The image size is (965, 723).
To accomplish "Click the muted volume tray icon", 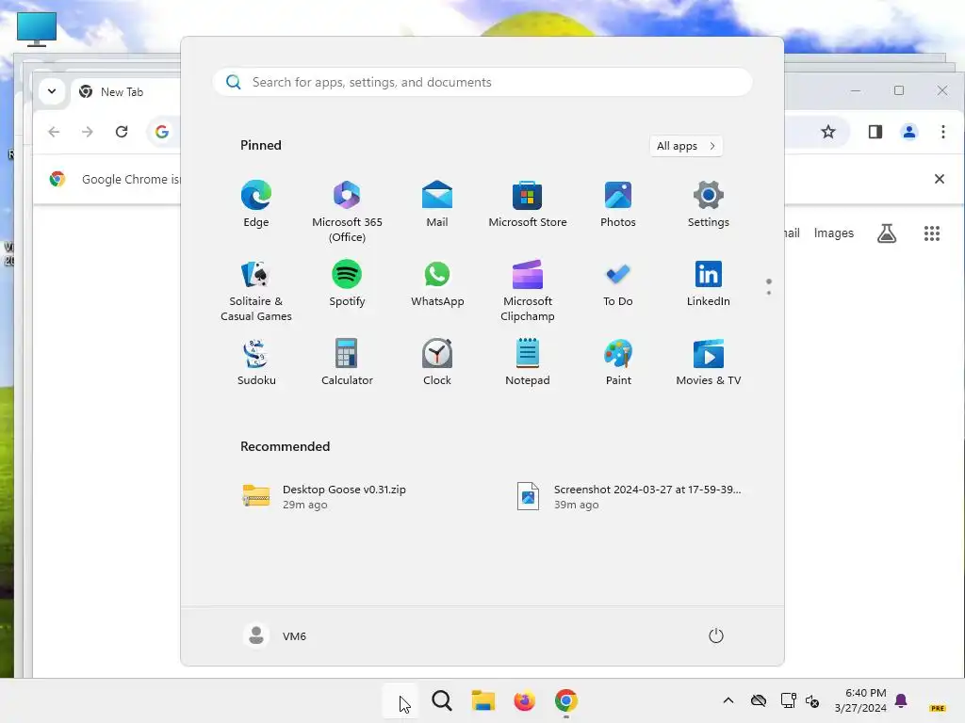I will tap(812, 700).
